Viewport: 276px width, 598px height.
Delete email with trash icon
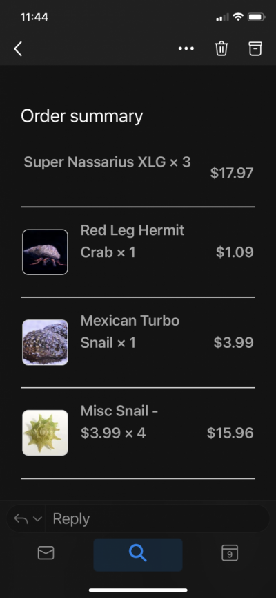221,48
